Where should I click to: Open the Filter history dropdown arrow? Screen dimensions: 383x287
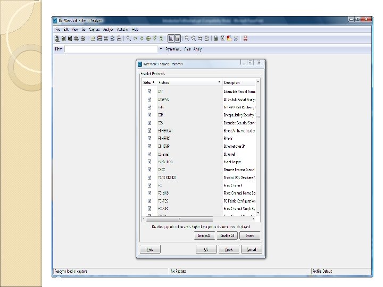161,49
